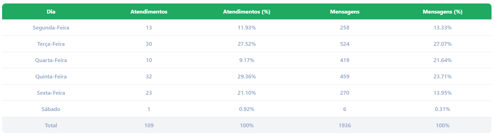Click the Terça-Feira row label
Image resolution: width=495 pixels, height=137 pixels.
51,44
